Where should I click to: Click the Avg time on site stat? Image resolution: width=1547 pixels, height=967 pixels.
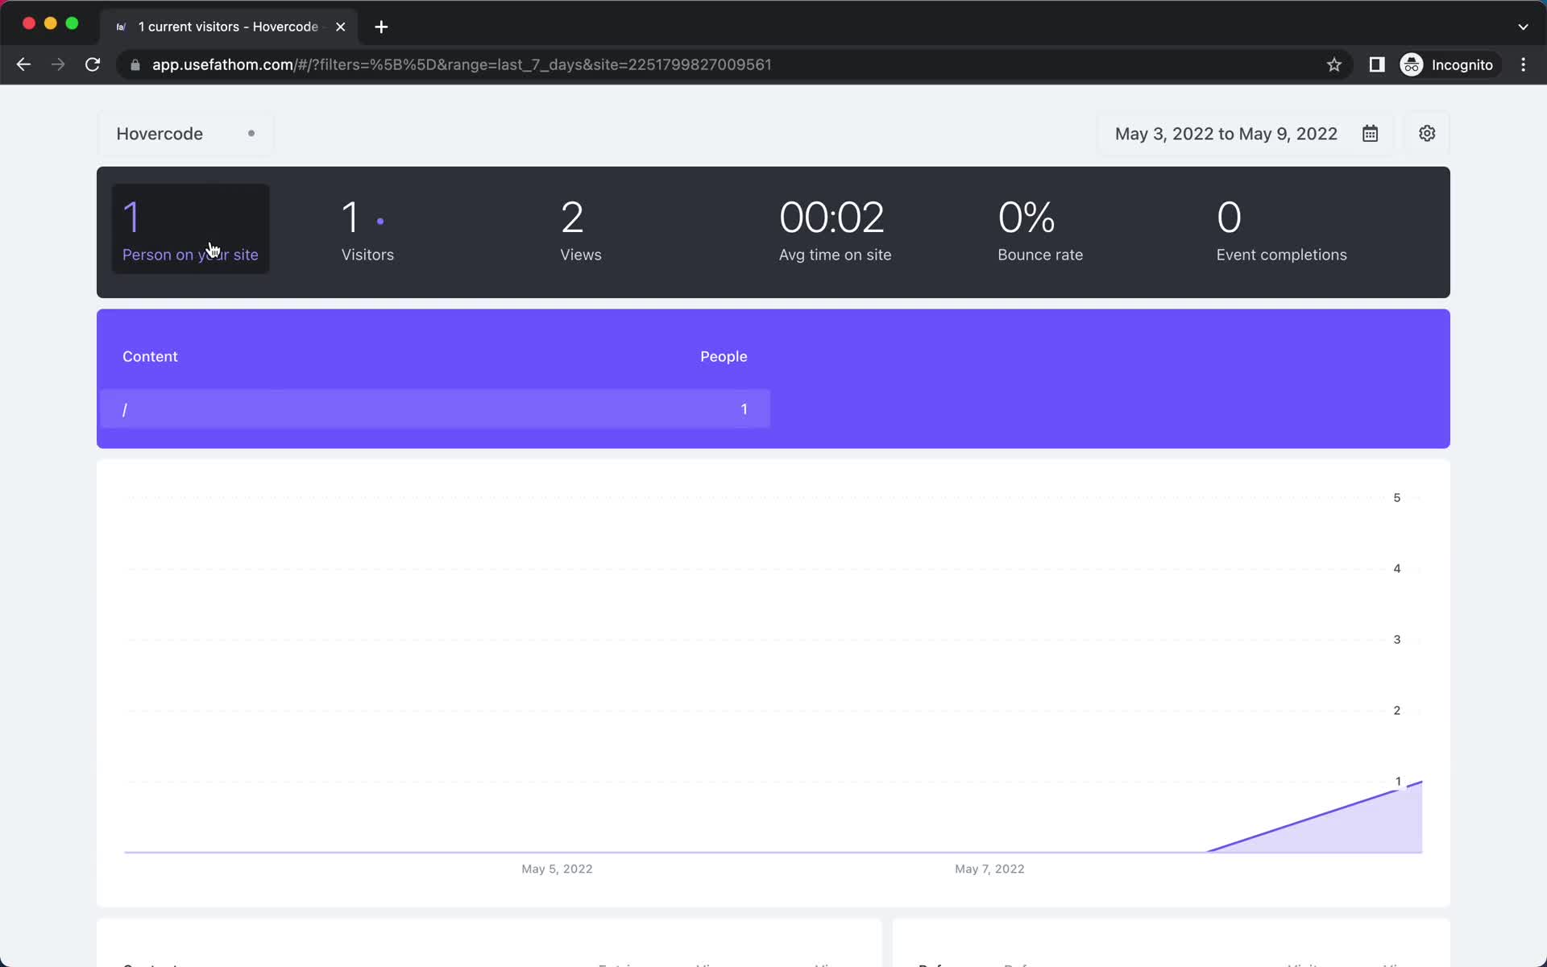tap(835, 231)
